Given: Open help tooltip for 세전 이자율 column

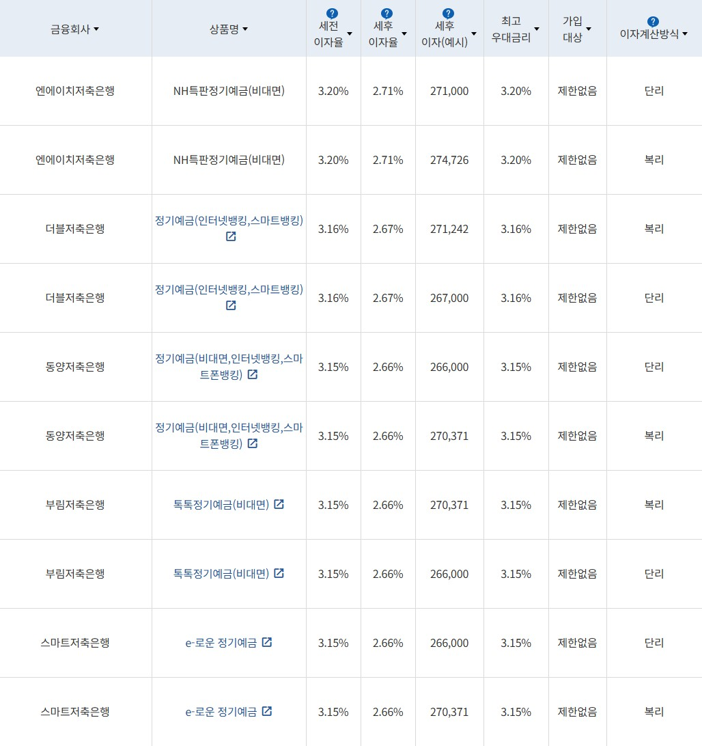Looking at the screenshot, I should [x=331, y=12].
